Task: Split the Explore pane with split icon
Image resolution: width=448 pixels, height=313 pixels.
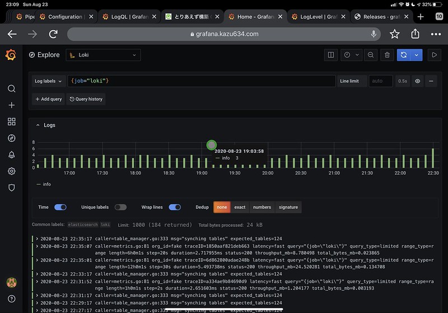Action: point(330,55)
